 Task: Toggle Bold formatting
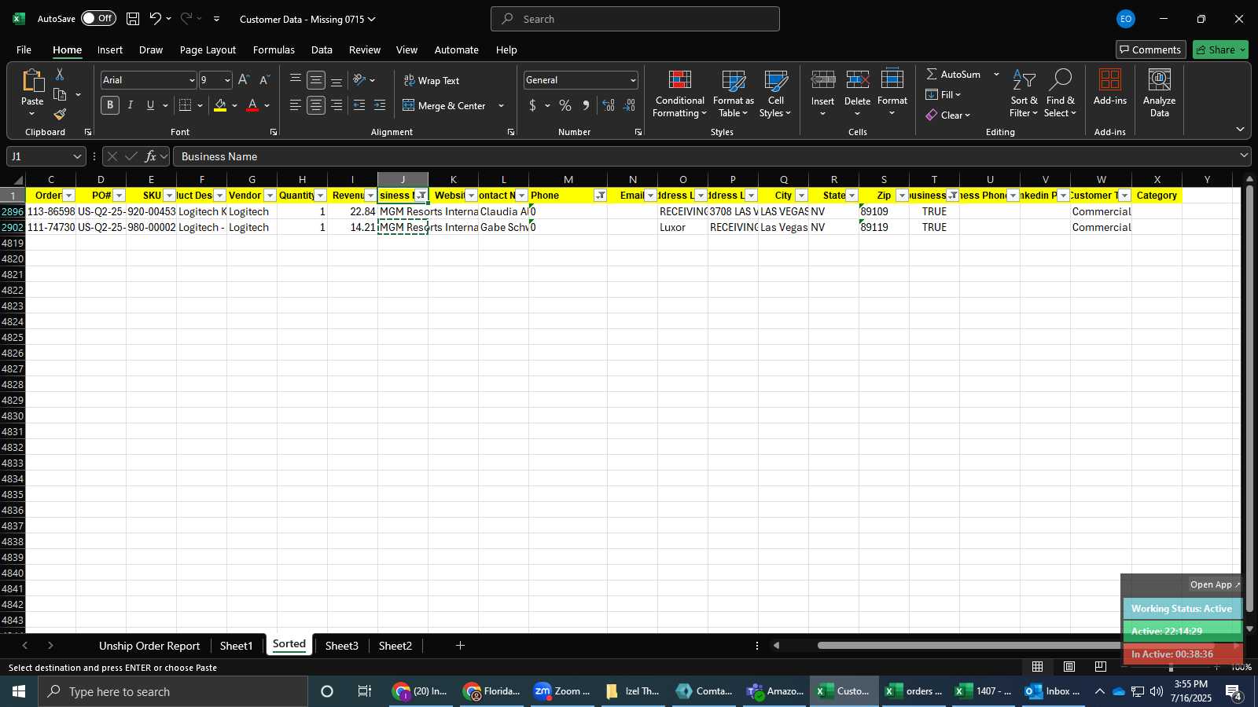coord(110,105)
